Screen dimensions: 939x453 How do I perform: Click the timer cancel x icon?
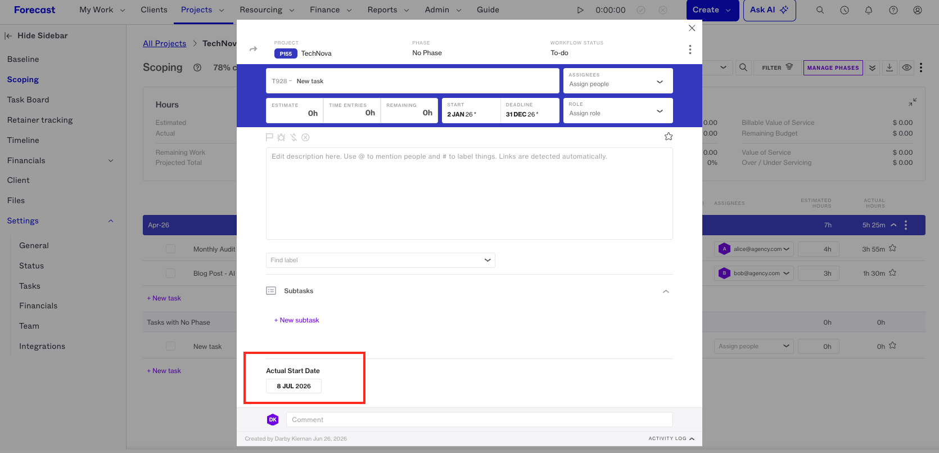pyautogui.click(x=663, y=10)
